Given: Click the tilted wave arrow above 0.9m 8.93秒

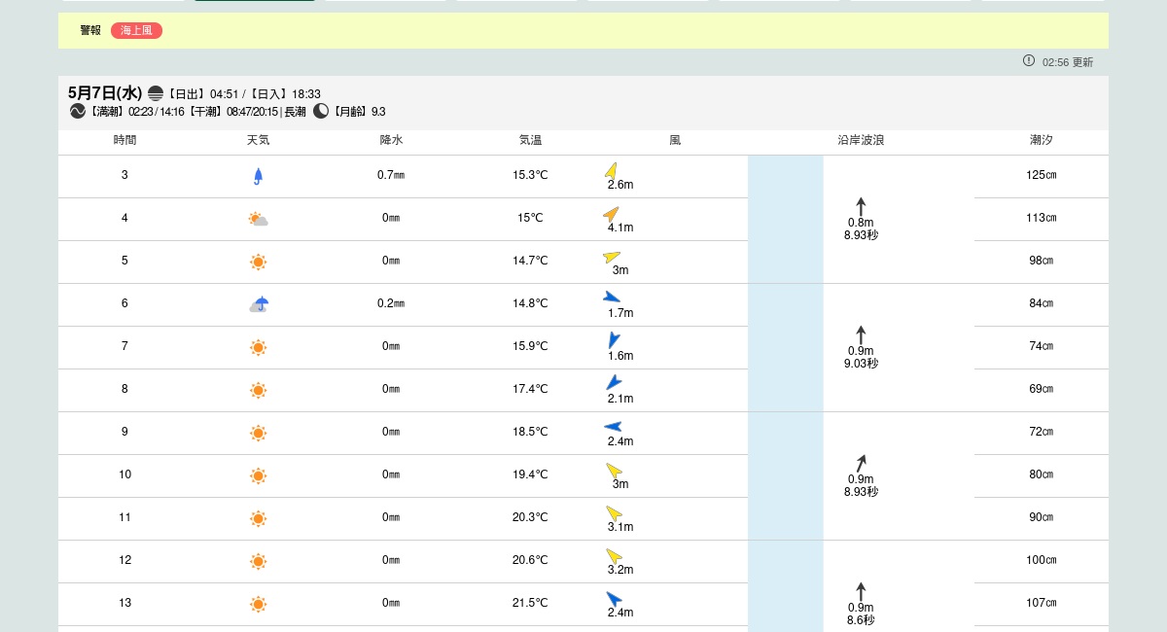Looking at the screenshot, I should 861,464.
